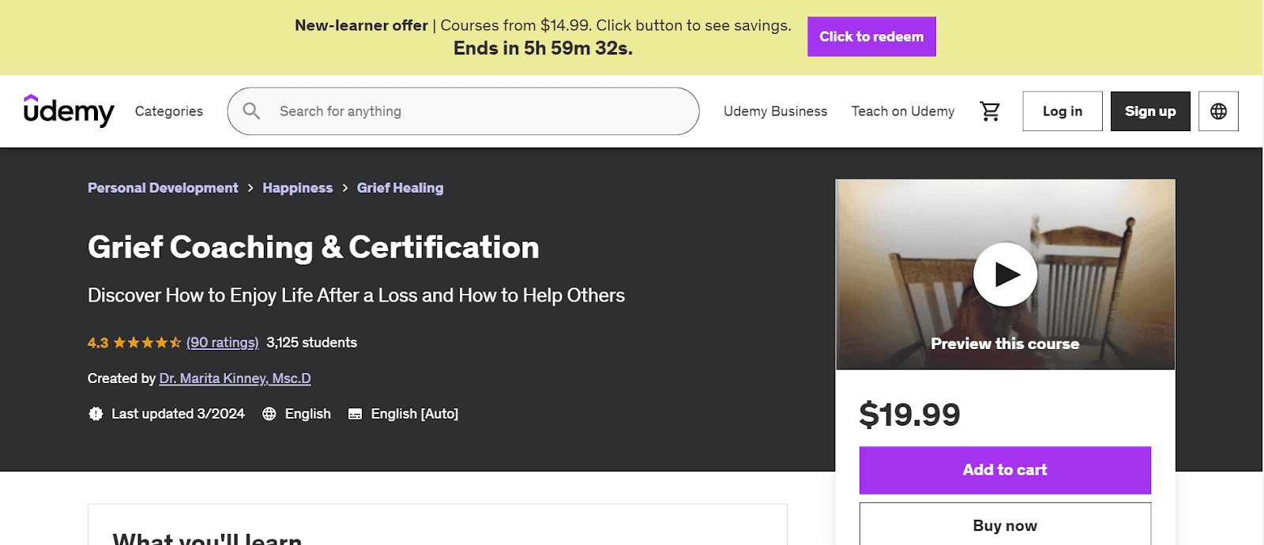Open the Personal Development breadcrumb
The height and width of the screenshot is (545, 1264).
click(163, 188)
